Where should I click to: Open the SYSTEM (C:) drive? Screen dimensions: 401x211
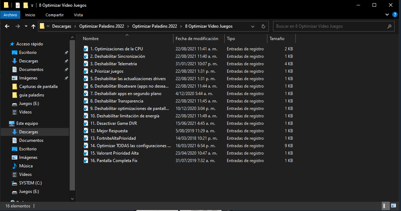30,183
